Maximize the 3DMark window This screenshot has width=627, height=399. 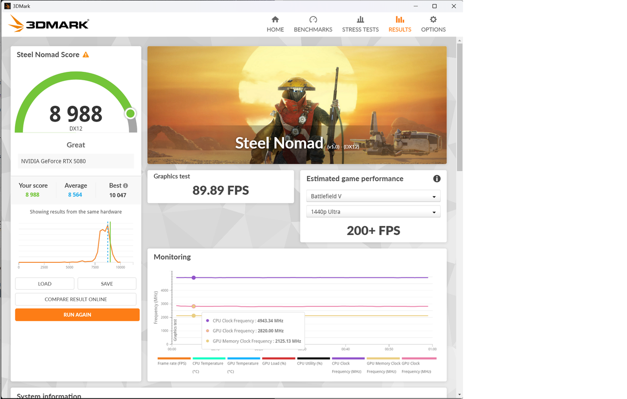434,6
